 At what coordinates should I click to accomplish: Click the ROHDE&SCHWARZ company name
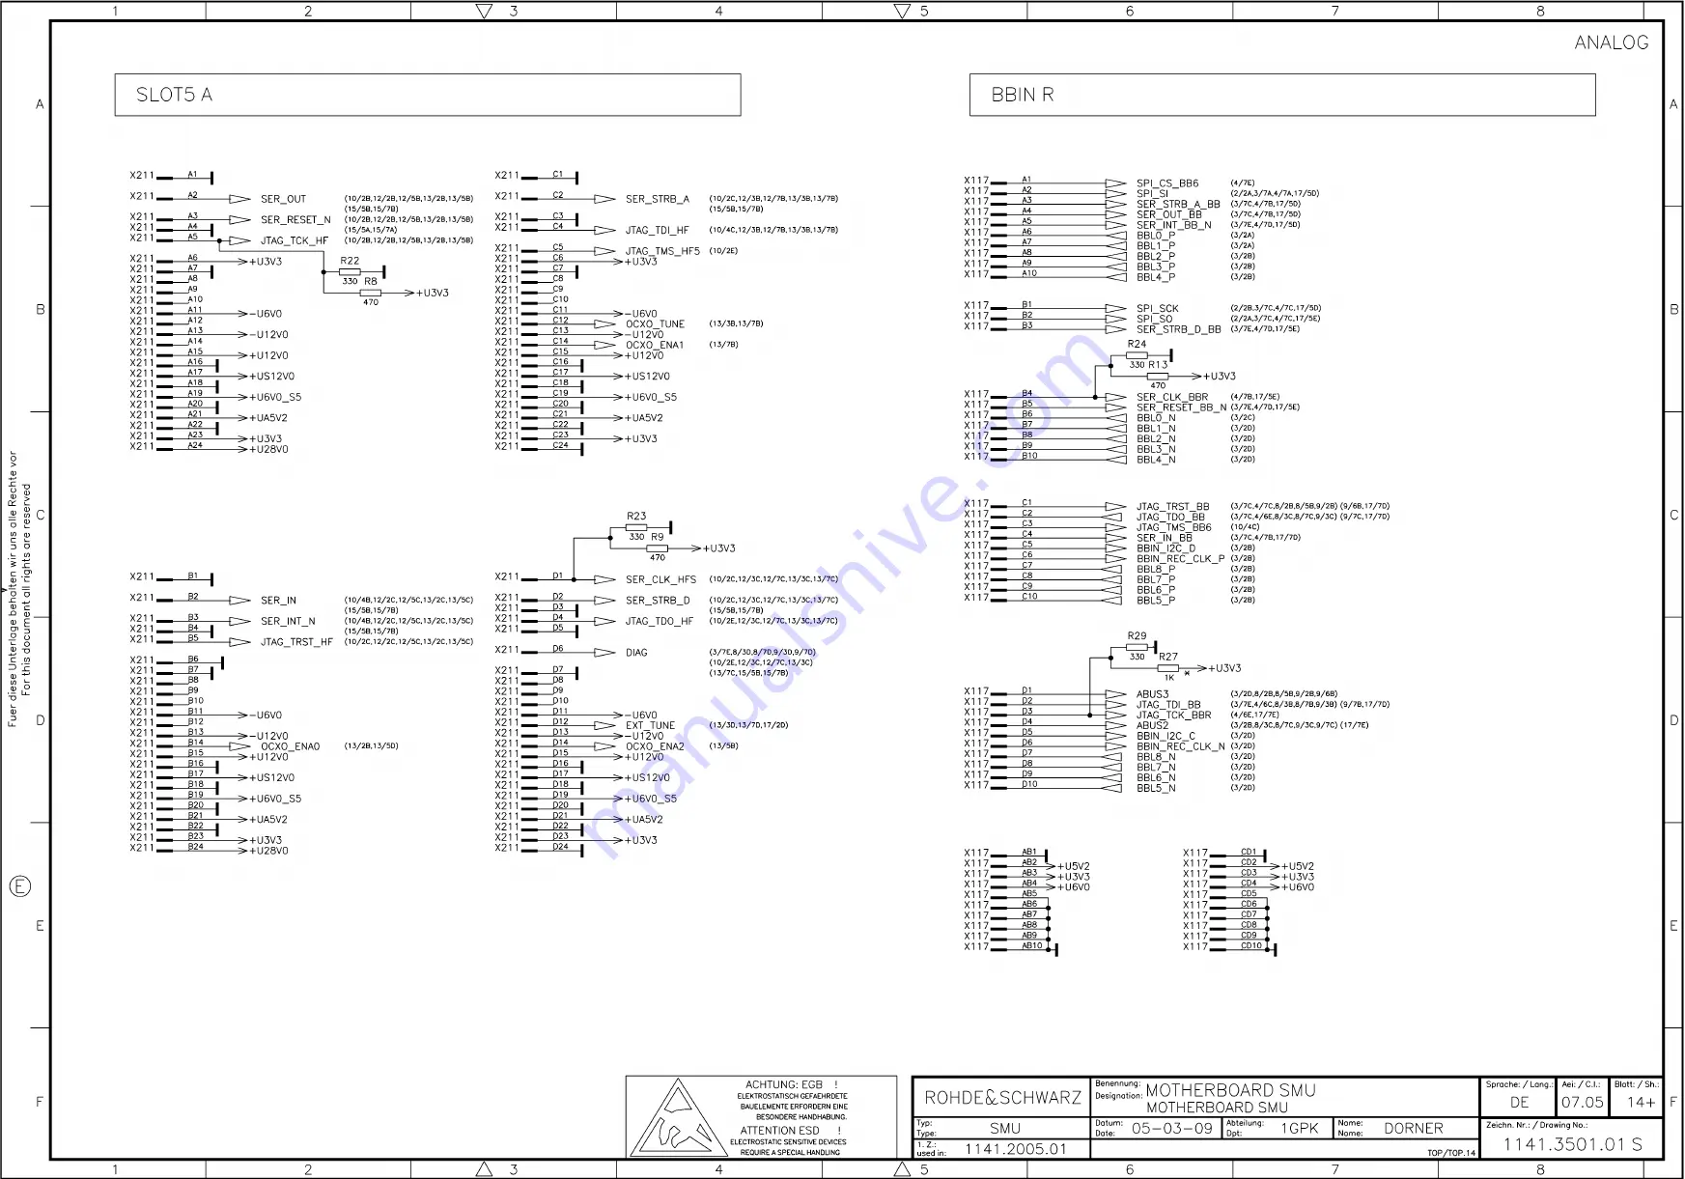pos(1003,1098)
